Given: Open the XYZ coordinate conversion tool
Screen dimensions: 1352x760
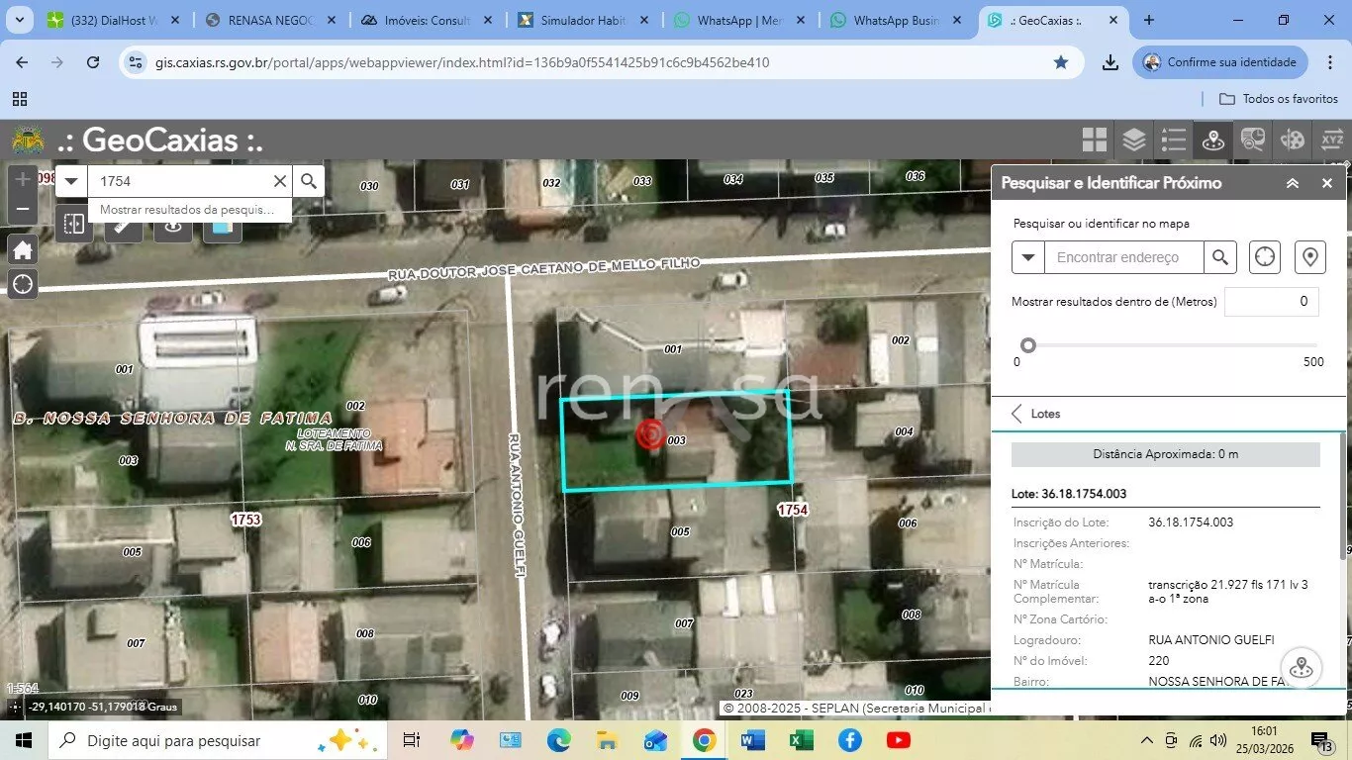Looking at the screenshot, I should pyautogui.click(x=1332, y=141).
